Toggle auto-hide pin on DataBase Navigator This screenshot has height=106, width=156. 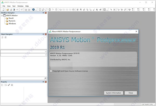(x=43, y=13)
